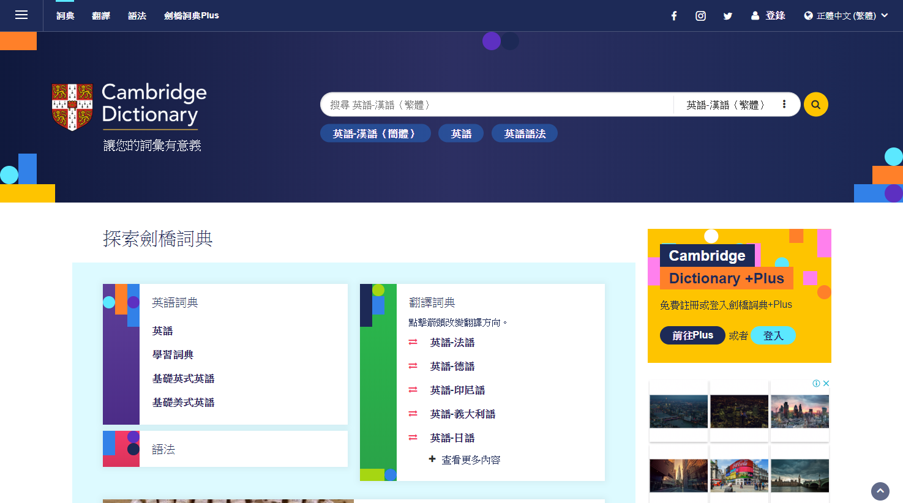Image resolution: width=903 pixels, height=503 pixels.
Task: Focus the dictionary search input field
Action: (x=497, y=105)
